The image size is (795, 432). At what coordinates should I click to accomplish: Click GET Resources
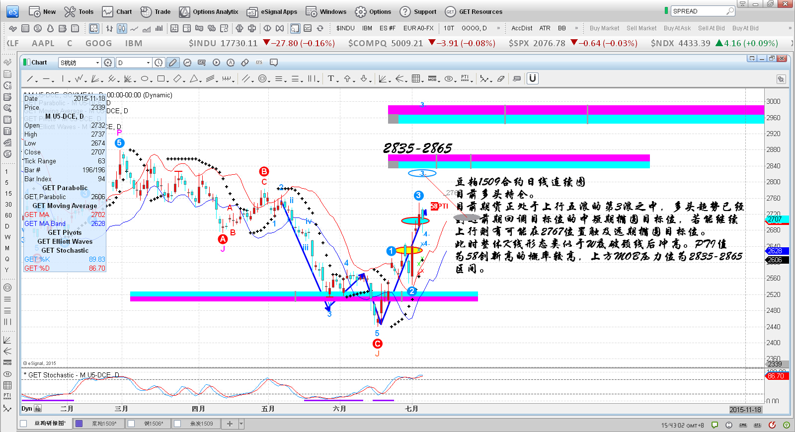click(474, 11)
